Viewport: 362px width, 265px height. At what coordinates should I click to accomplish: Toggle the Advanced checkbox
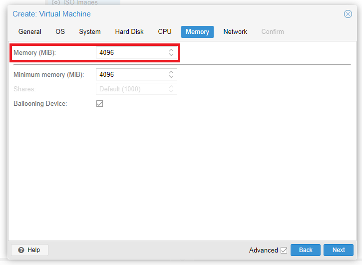click(x=284, y=250)
